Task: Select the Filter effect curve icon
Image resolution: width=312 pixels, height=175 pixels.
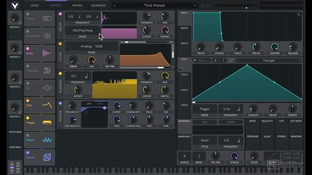Action: click(x=47, y=105)
